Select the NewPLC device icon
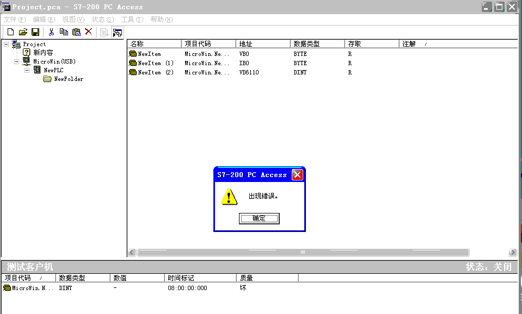Viewport: 522px width, 314px height. [37, 70]
